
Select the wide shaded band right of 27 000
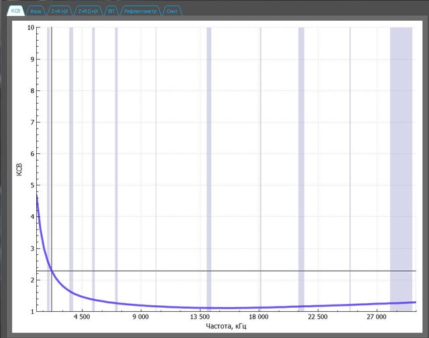coord(401,134)
